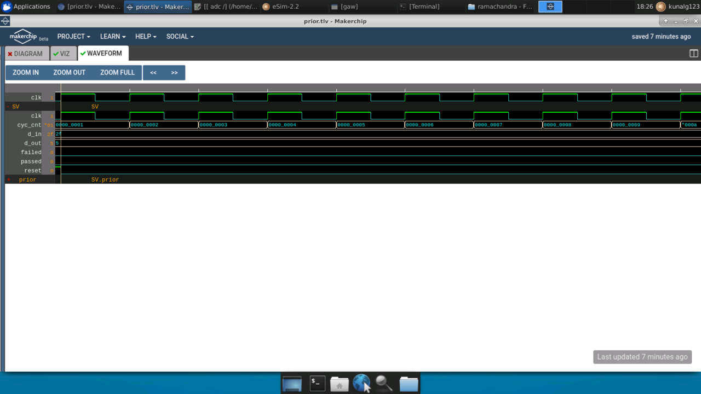Click the green checkmark on the VIZ tab
This screenshot has height=394, width=701.
click(x=56, y=53)
